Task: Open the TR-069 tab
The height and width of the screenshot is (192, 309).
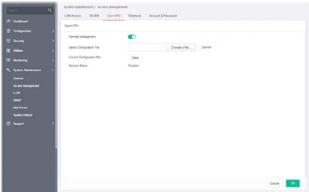Action: pos(94,16)
